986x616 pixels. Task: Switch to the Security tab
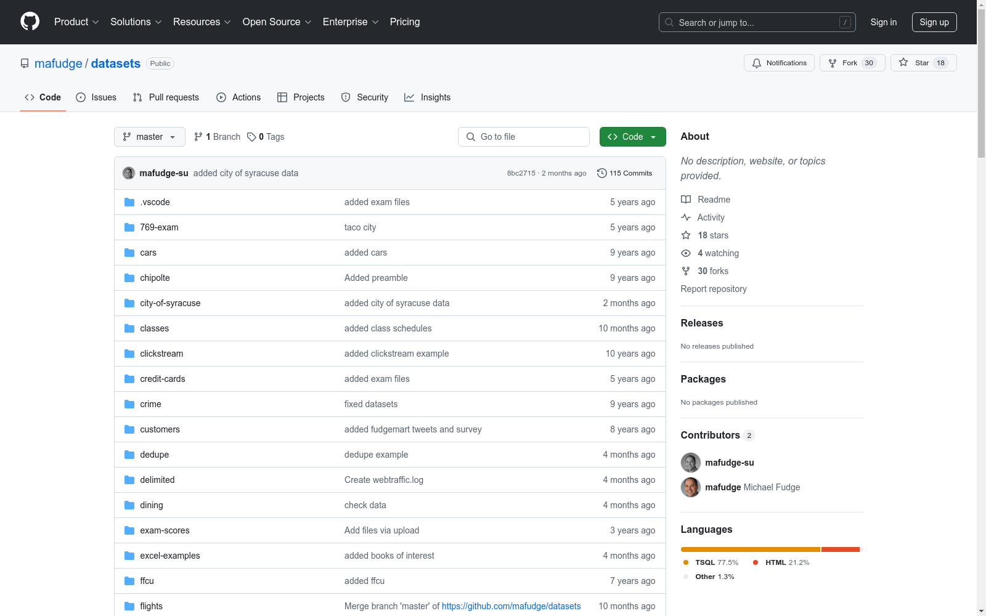coord(365,97)
